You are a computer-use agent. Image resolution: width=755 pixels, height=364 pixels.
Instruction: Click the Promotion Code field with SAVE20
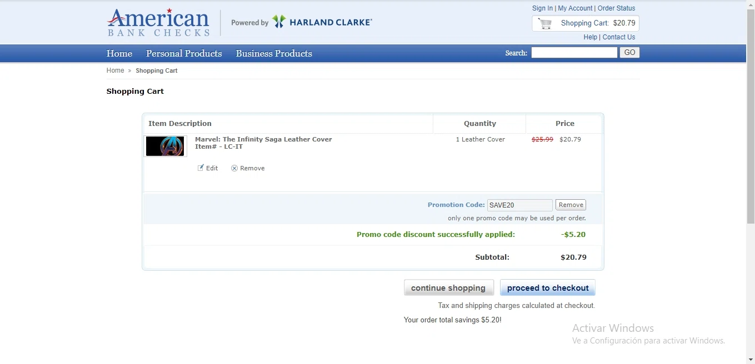pos(520,205)
